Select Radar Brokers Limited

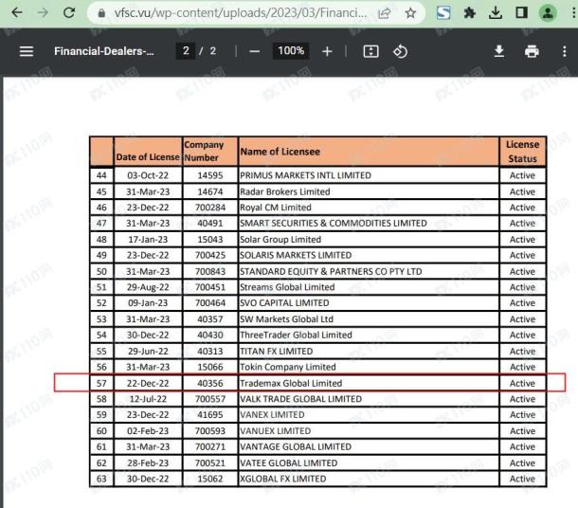click(x=285, y=191)
